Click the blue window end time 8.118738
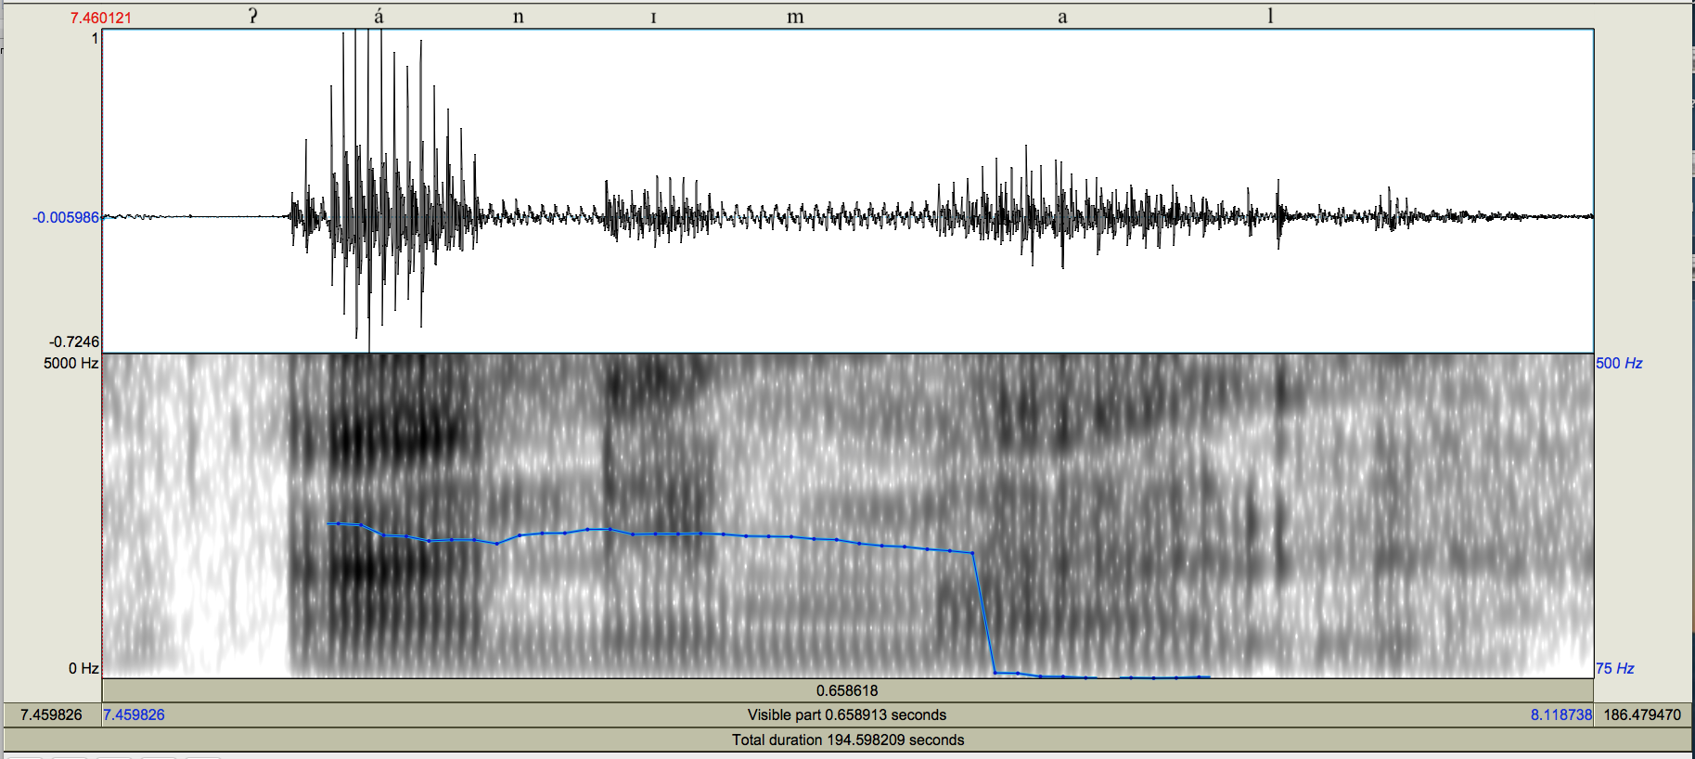Image resolution: width=1695 pixels, height=759 pixels. pos(1560,714)
